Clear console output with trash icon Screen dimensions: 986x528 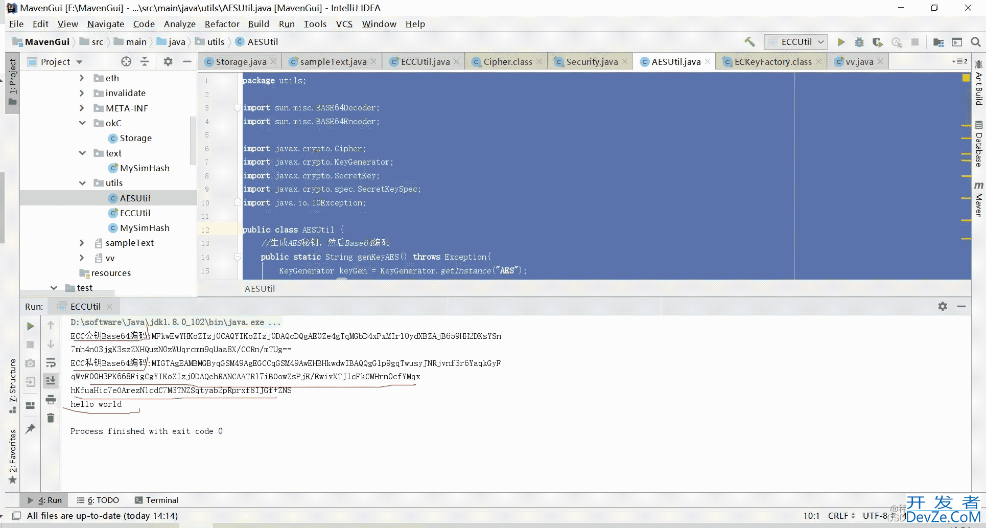click(x=51, y=418)
